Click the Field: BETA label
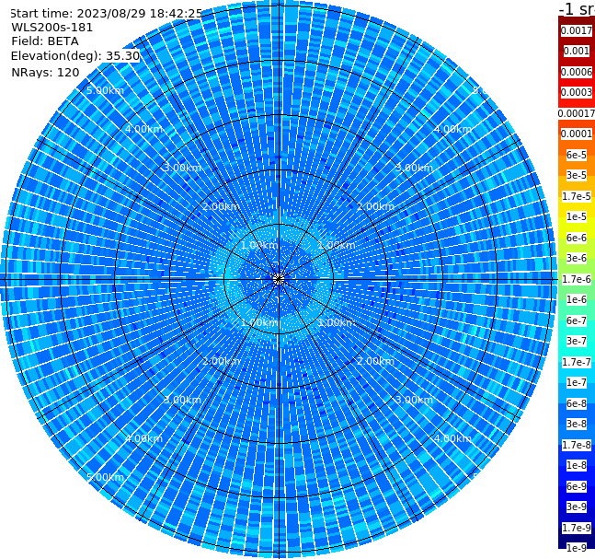595x559 pixels. [x=45, y=41]
